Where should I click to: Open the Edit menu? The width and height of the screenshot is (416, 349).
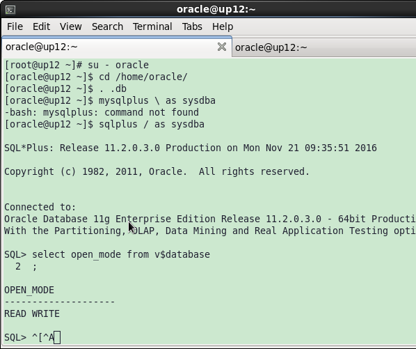tap(41, 26)
